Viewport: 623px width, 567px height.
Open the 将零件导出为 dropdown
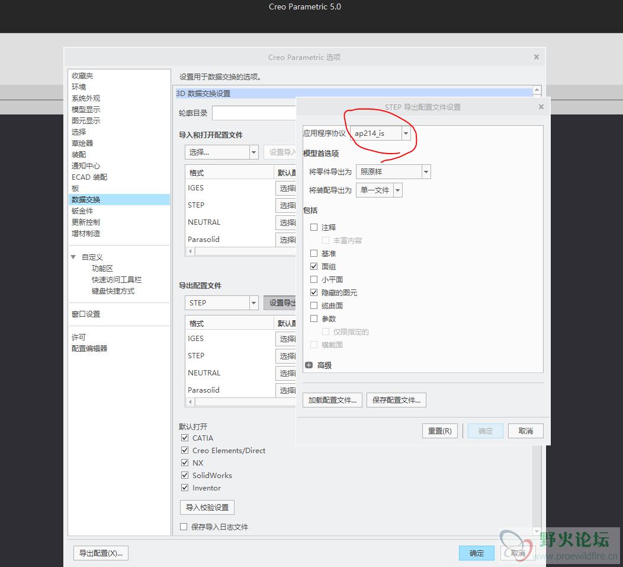[x=426, y=172]
